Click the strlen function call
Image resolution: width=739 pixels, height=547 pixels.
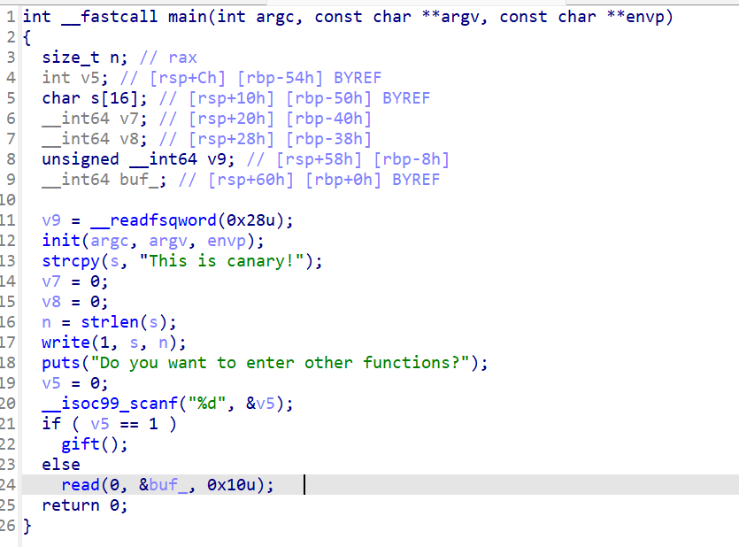coord(128,322)
